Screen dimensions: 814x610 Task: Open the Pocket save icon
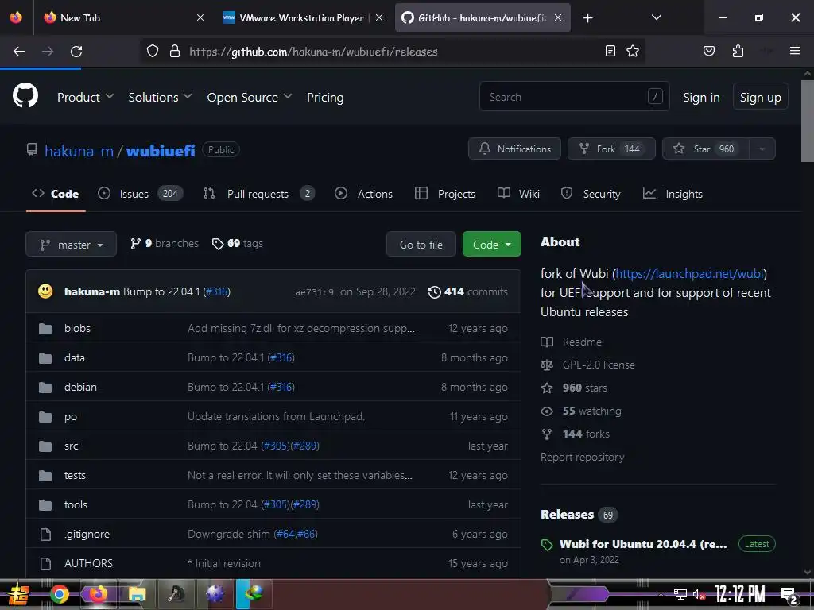(709, 51)
